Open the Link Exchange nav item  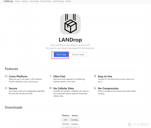pyautogui.click(x=58, y=1)
